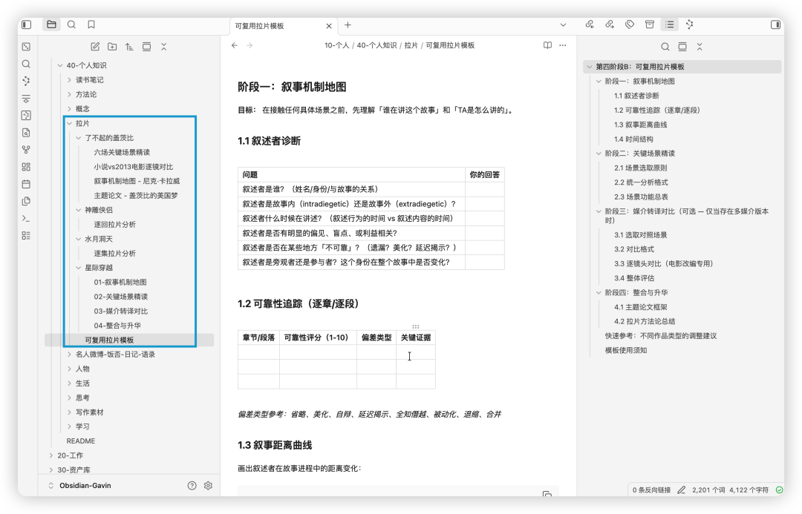Switch to the bookmarks sidebar tab
Image resolution: width=802 pixels, height=514 pixels.
(91, 24)
